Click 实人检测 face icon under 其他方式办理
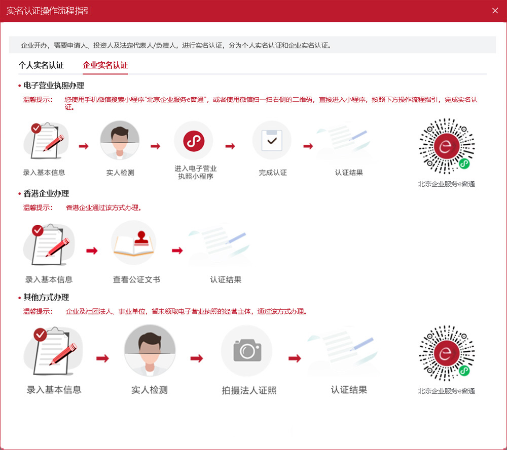The image size is (507, 450). 150,350
